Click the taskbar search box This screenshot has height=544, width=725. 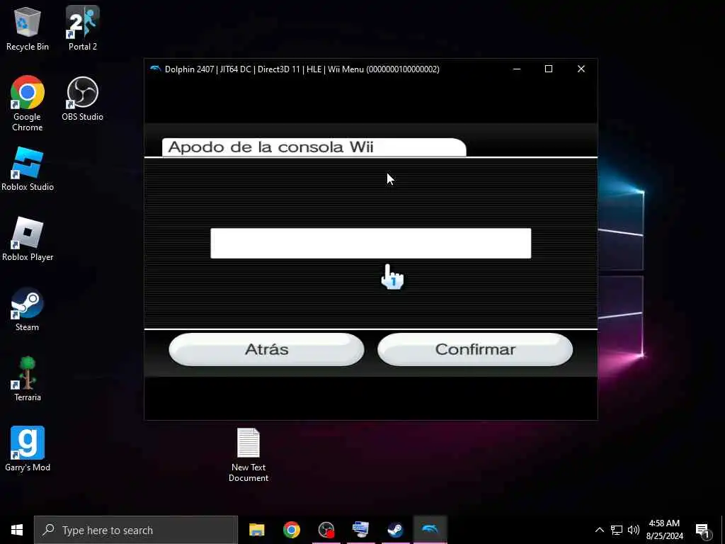pos(136,530)
